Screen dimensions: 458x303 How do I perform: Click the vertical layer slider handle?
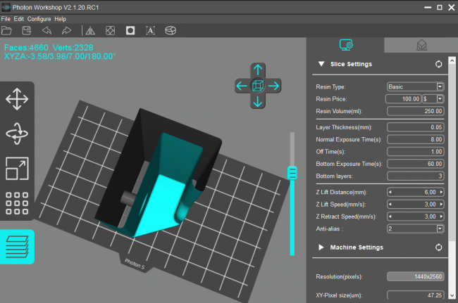coord(292,173)
